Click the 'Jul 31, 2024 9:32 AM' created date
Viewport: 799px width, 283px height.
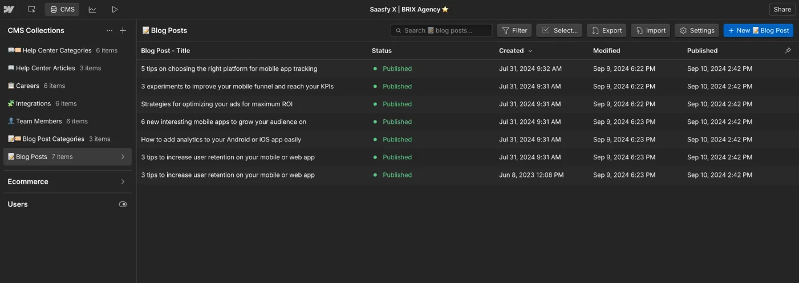[530, 68]
